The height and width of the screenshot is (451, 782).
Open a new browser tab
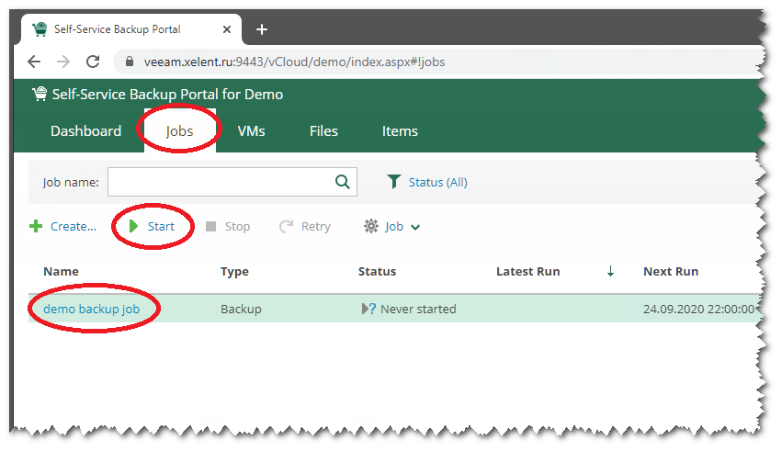click(x=262, y=30)
